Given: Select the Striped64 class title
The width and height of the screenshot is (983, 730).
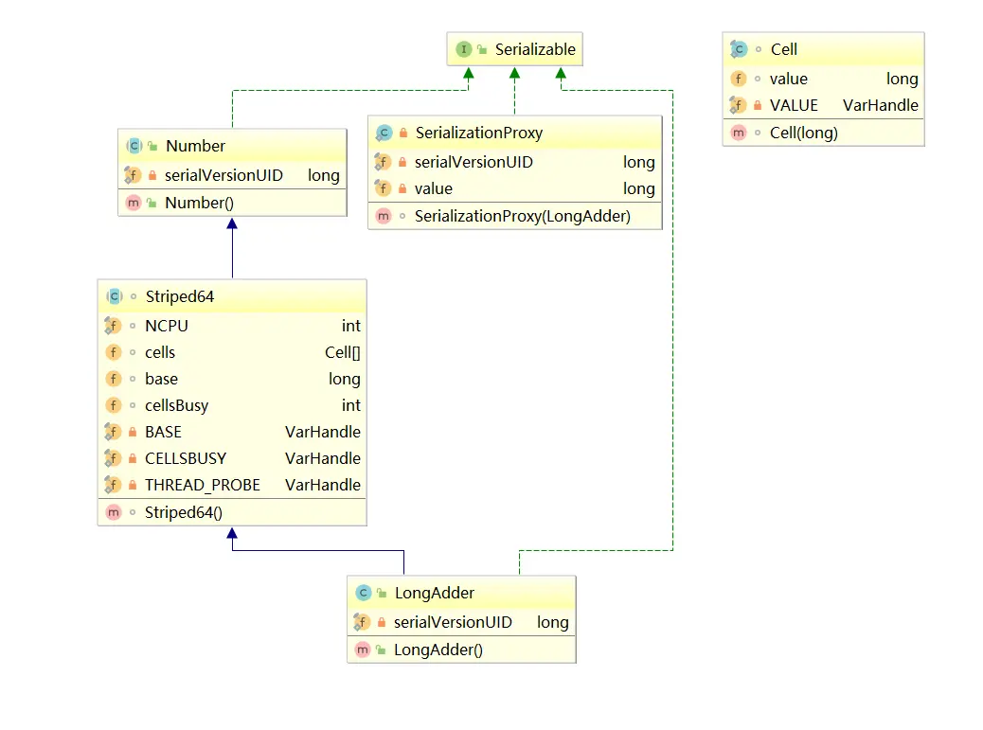Looking at the screenshot, I should 179,296.
